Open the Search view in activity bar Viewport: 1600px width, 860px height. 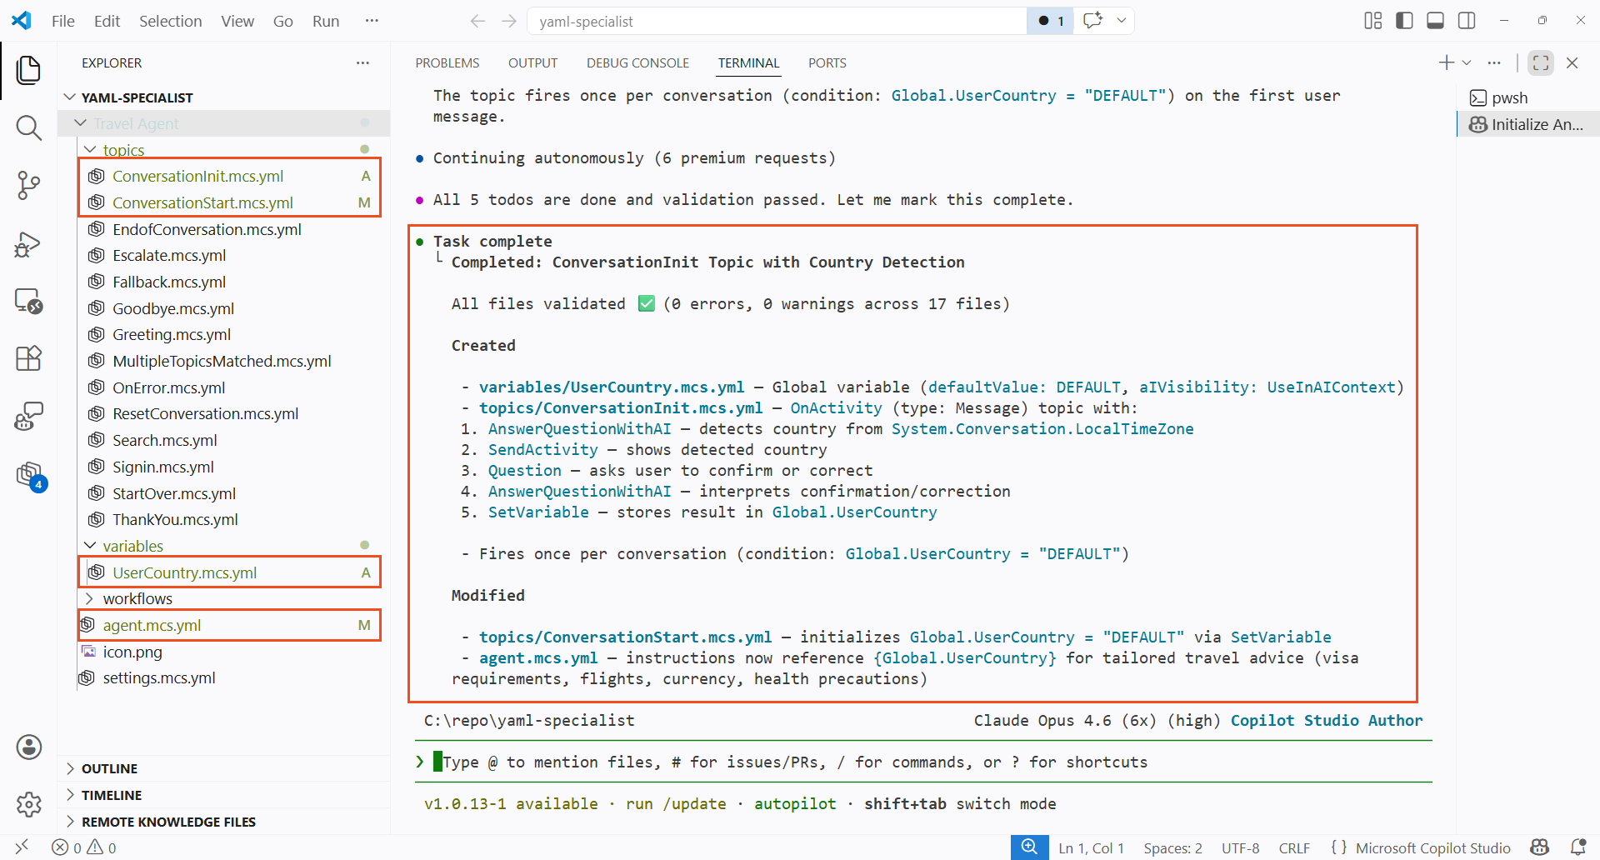pos(28,127)
